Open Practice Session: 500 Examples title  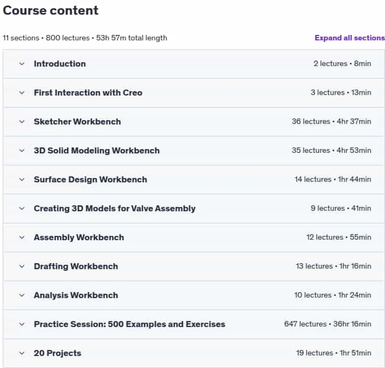point(129,324)
